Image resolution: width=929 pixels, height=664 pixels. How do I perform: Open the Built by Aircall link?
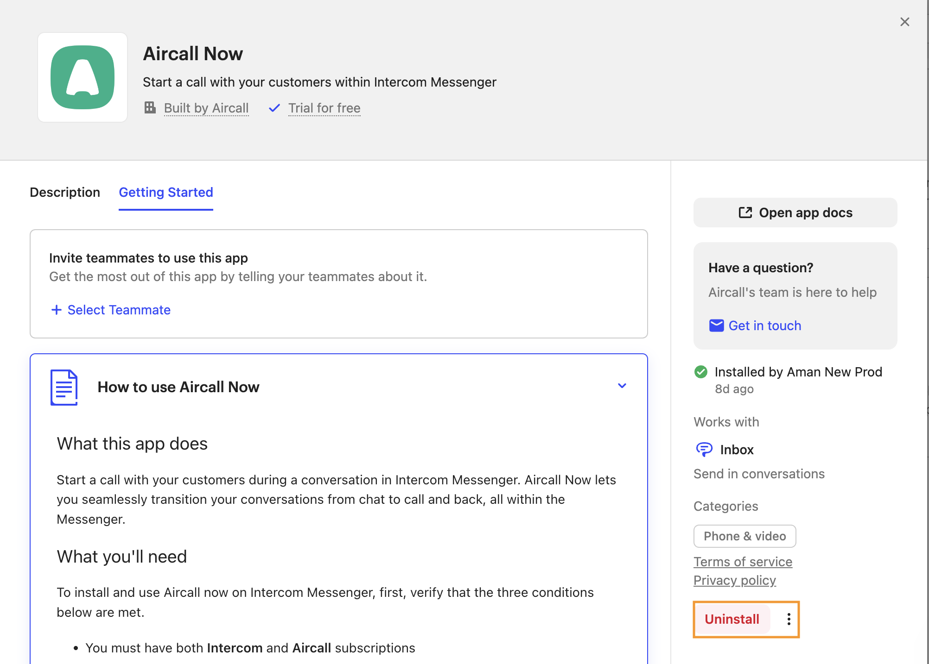pyautogui.click(x=206, y=108)
